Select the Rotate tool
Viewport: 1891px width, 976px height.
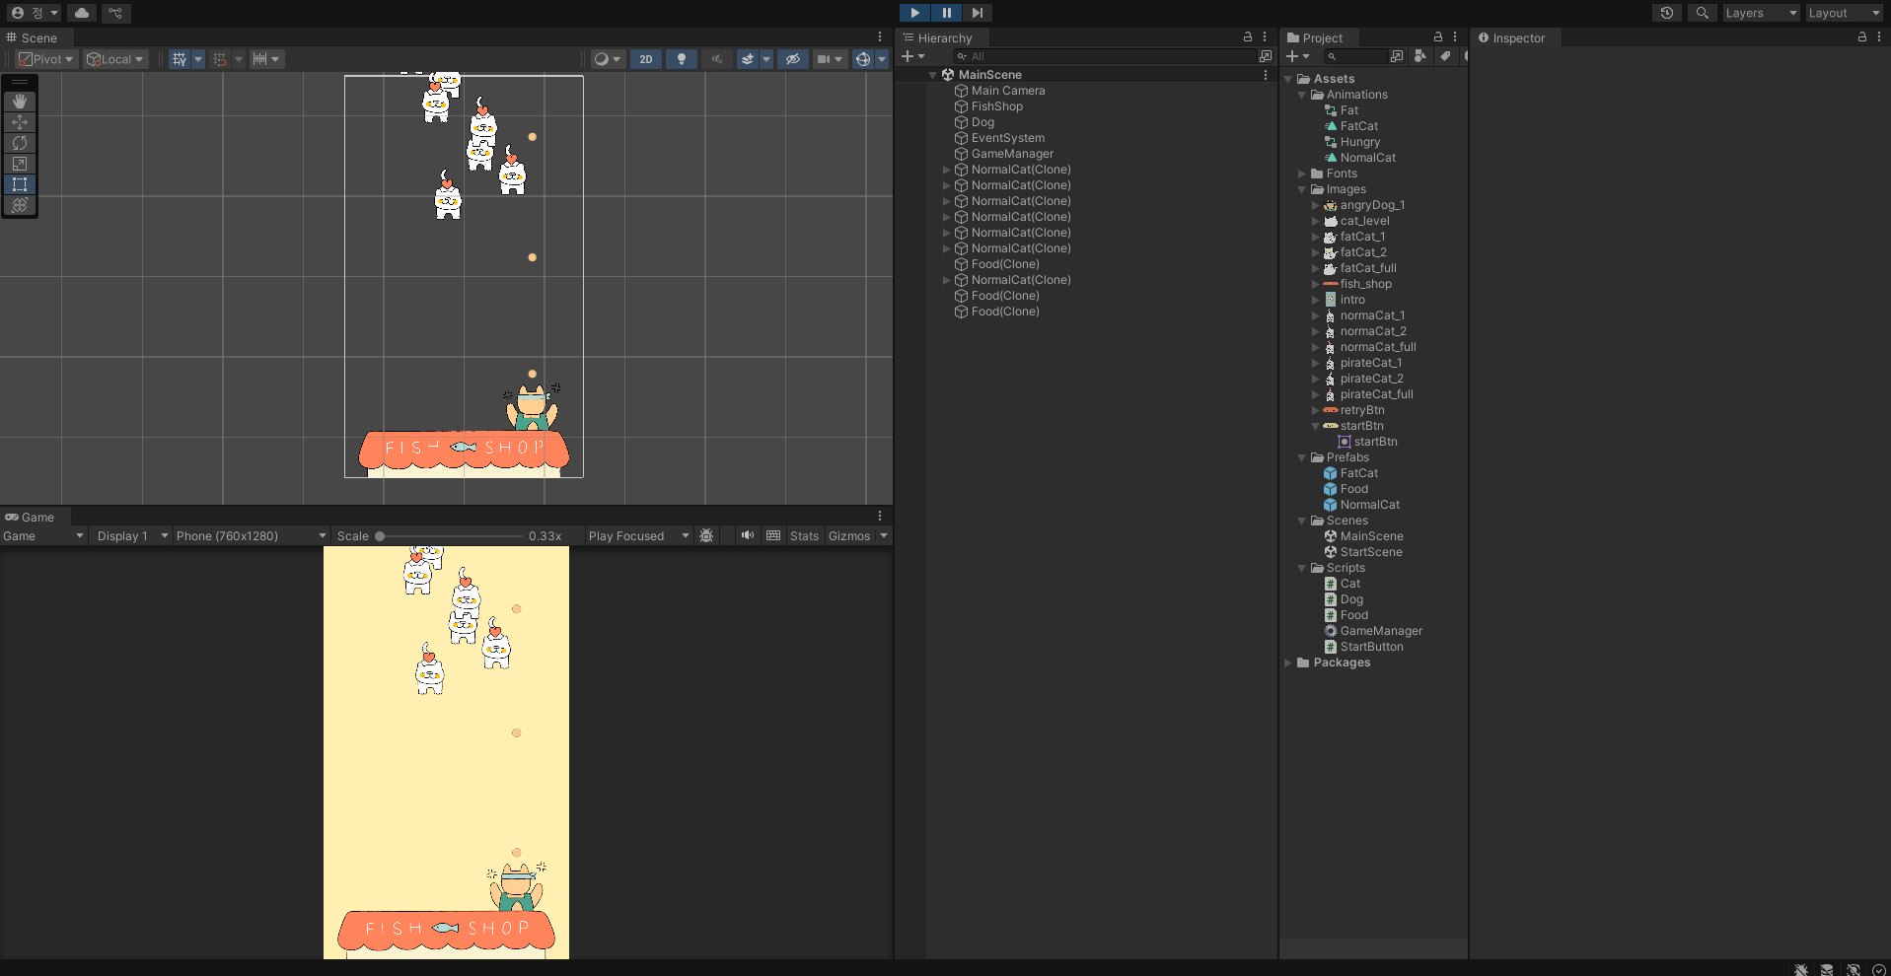(20, 143)
